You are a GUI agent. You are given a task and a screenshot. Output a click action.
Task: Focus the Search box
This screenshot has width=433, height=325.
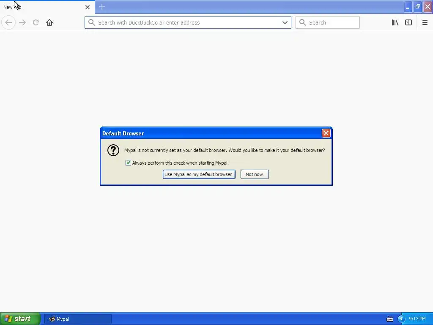coord(328,22)
